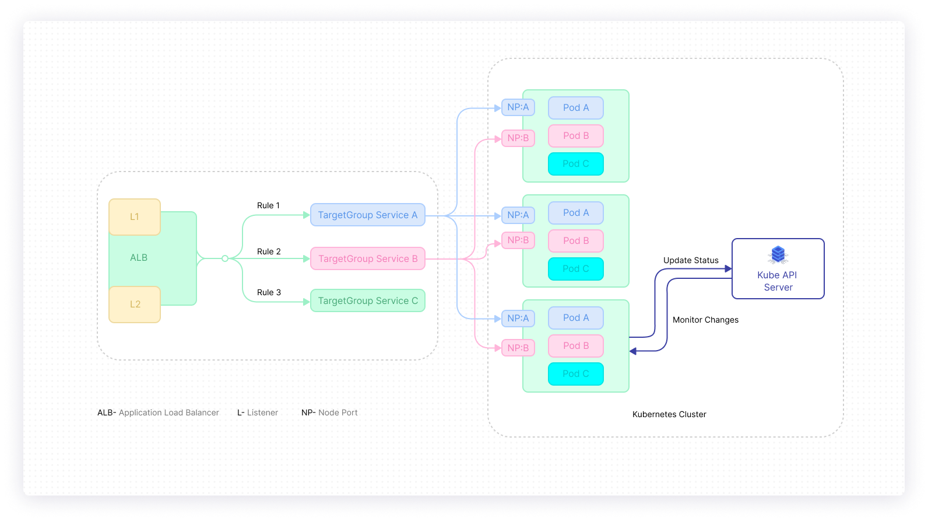Select NP:B port on top node
928x521 pixels.
click(x=518, y=138)
